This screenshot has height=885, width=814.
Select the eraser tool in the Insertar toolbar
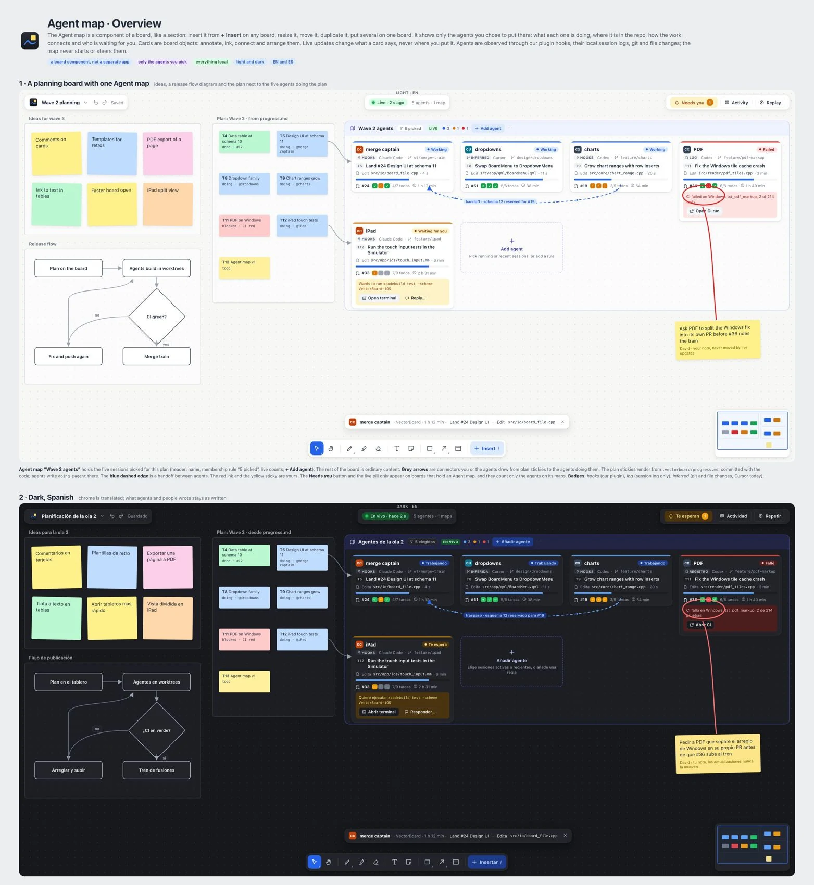point(376,862)
